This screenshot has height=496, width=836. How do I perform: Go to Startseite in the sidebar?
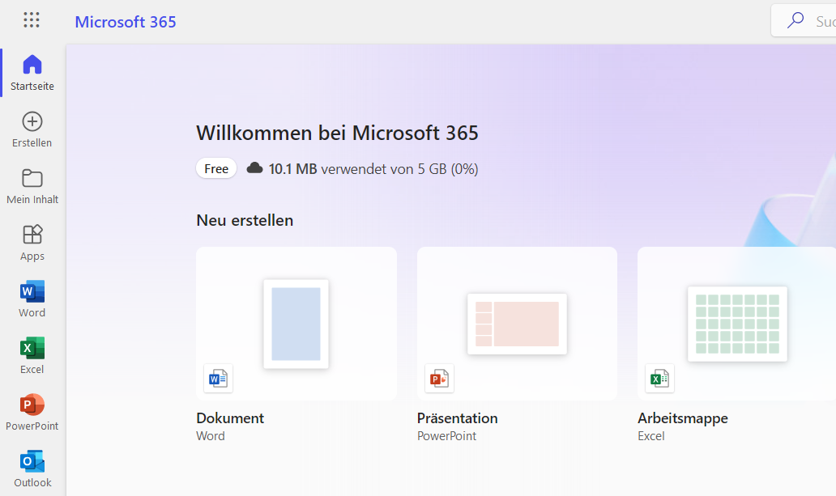point(32,73)
